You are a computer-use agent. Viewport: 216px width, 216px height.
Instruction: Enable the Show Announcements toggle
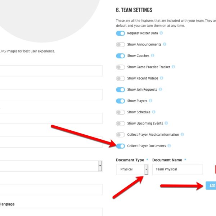120,45
